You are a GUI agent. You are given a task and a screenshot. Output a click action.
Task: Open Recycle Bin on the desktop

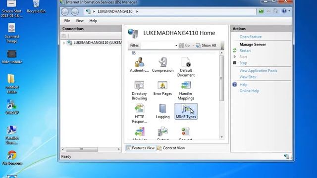click(36, 7)
